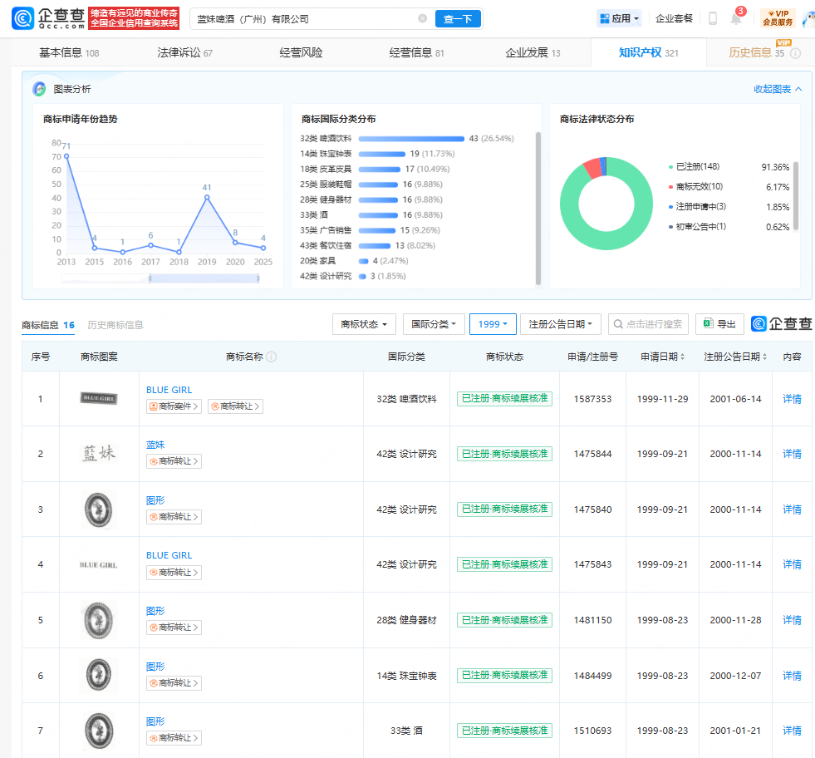815x758 pixels.
Task: Open 企业套餐 link
Action: tap(674, 19)
